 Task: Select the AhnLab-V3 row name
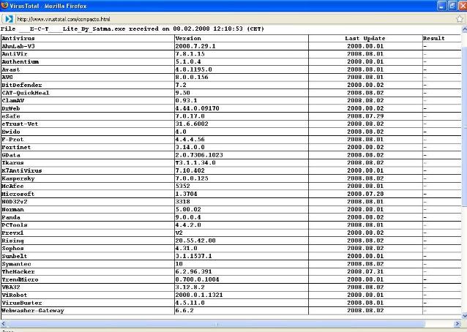[x=18, y=46]
